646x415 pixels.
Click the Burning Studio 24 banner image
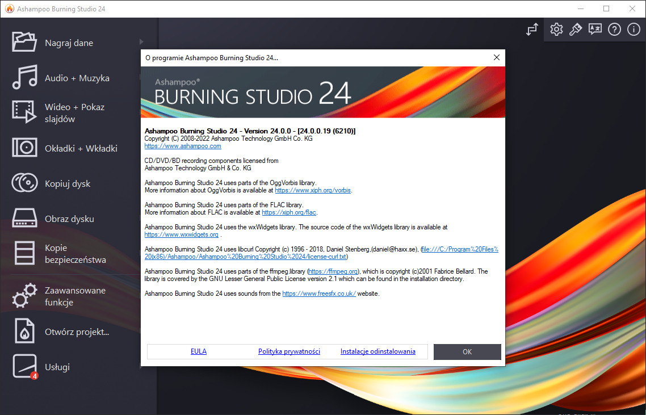coord(322,92)
